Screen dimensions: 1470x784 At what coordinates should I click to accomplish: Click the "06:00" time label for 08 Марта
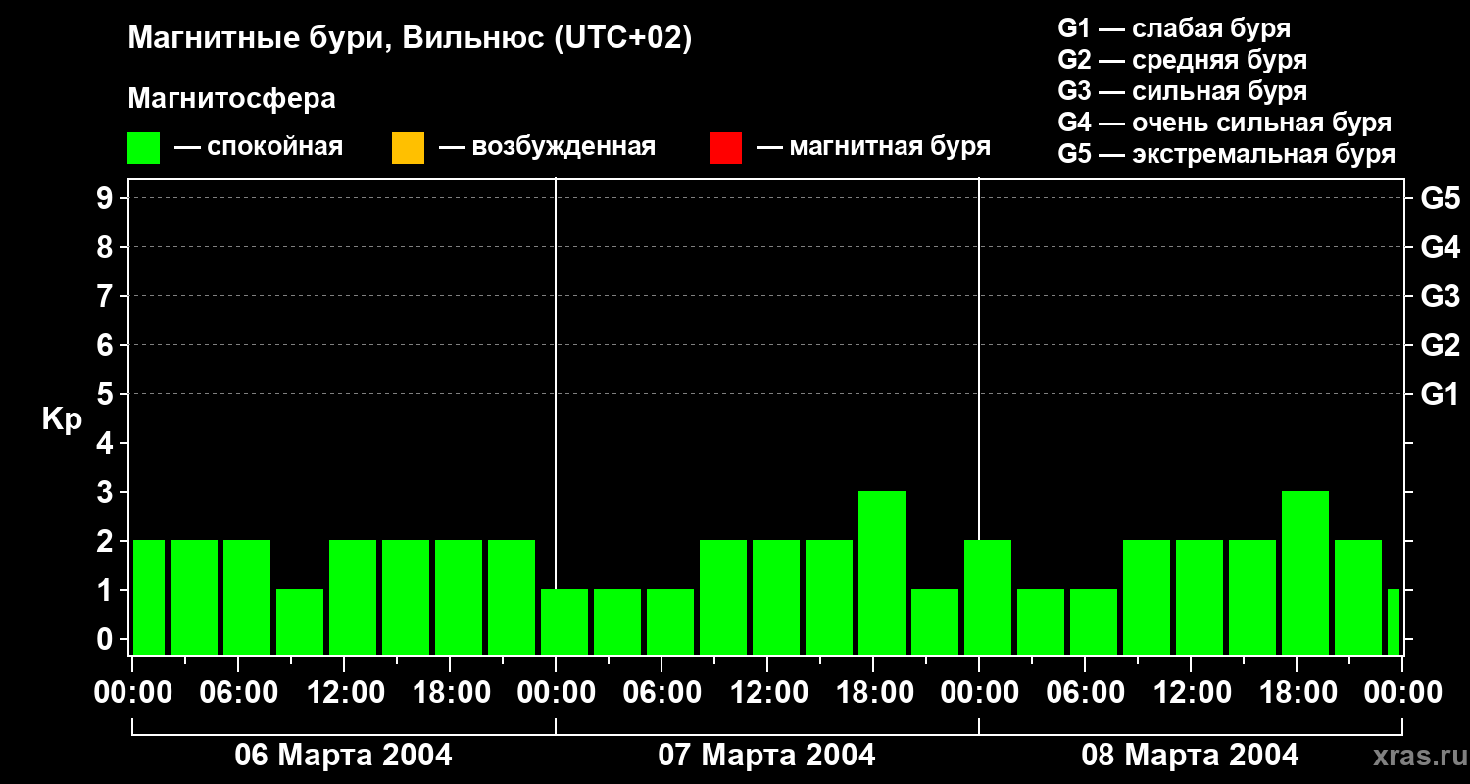click(x=1085, y=693)
